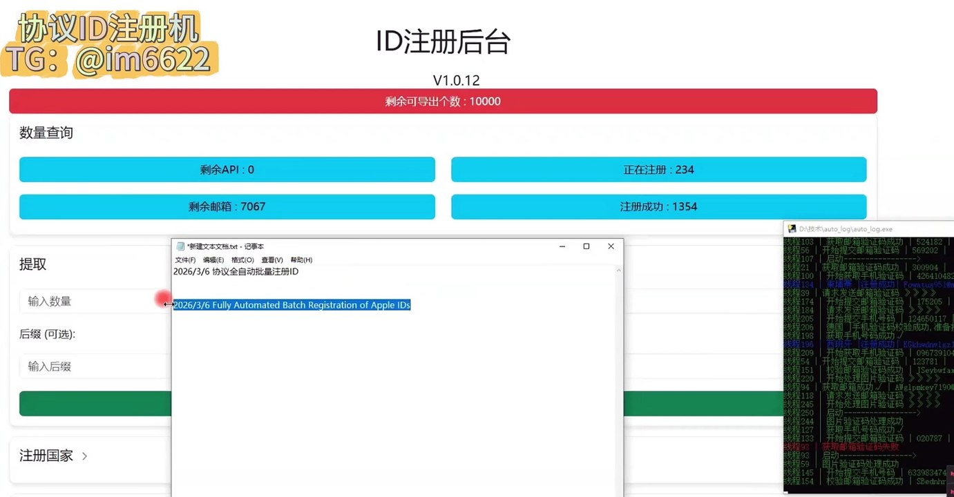
Task: Click the 后缀 (可选): label
Action: click(x=47, y=334)
